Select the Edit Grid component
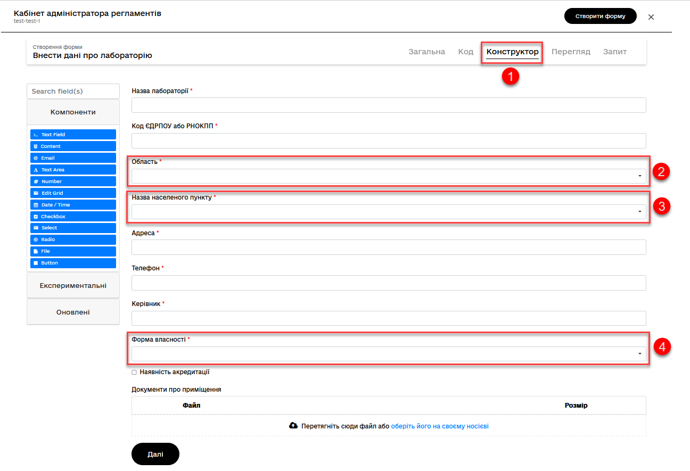 pos(73,193)
